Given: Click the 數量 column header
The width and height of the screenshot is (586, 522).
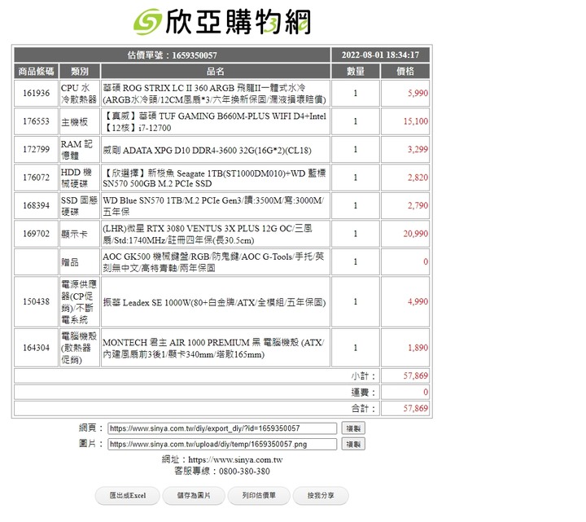Looking at the screenshot, I should (x=356, y=71).
